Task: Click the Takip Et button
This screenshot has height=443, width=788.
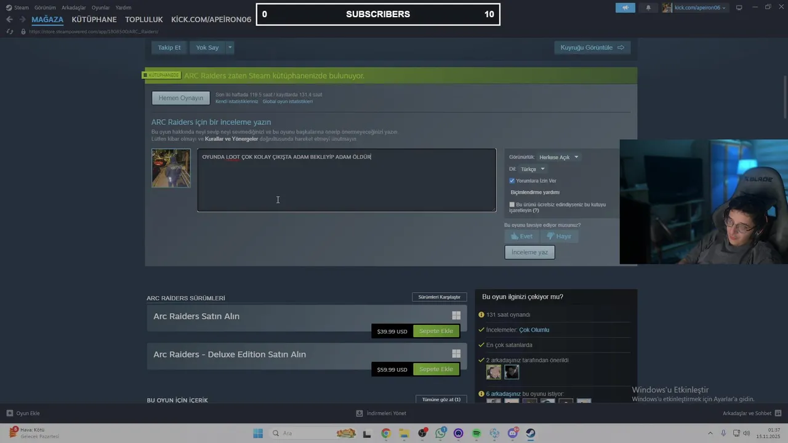Action: pos(169,47)
